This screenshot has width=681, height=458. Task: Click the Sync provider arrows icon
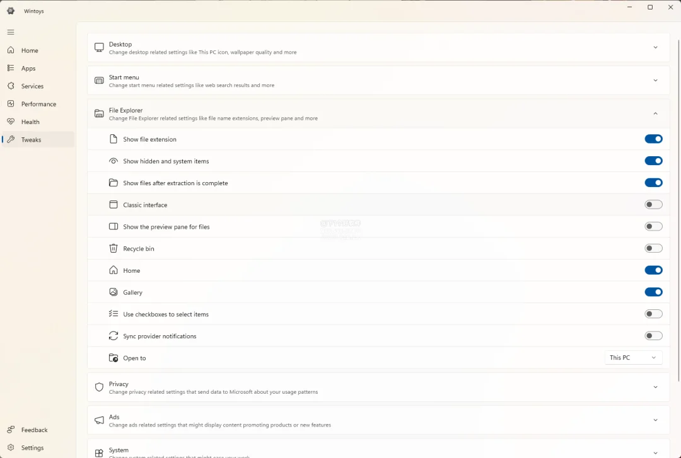[x=113, y=336]
